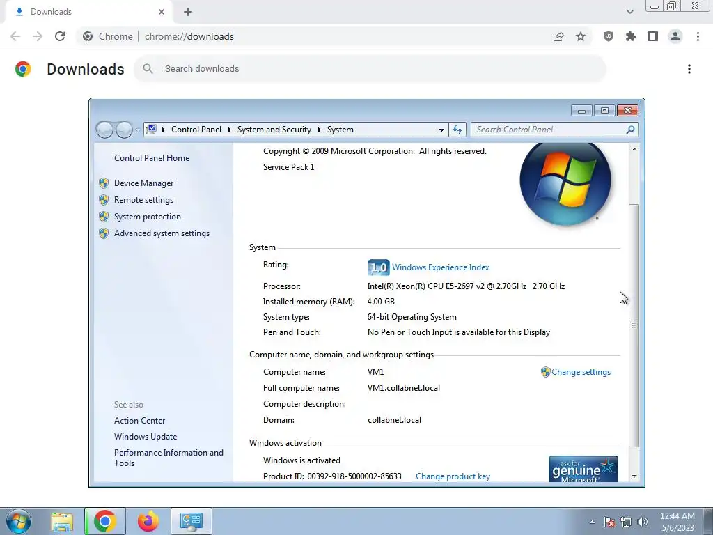
Task: Open the Windows Start orb
Action: point(19,521)
